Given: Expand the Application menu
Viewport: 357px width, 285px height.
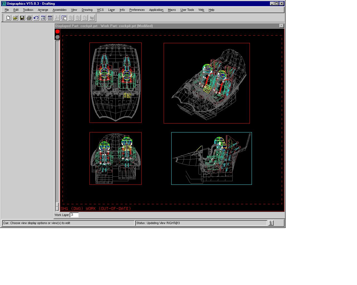Looking at the screenshot, I should coord(156,10).
